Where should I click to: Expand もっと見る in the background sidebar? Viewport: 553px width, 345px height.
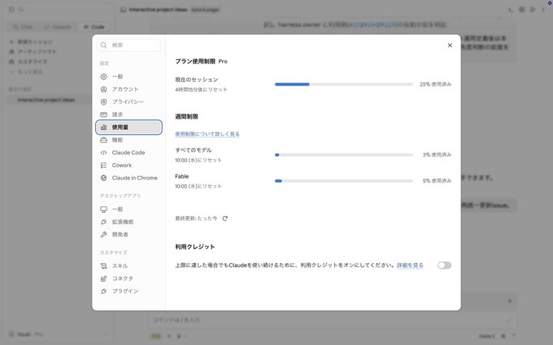pyautogui.click(x=27, y=71)
